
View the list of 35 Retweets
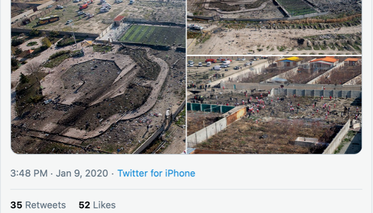click(38, 205)
